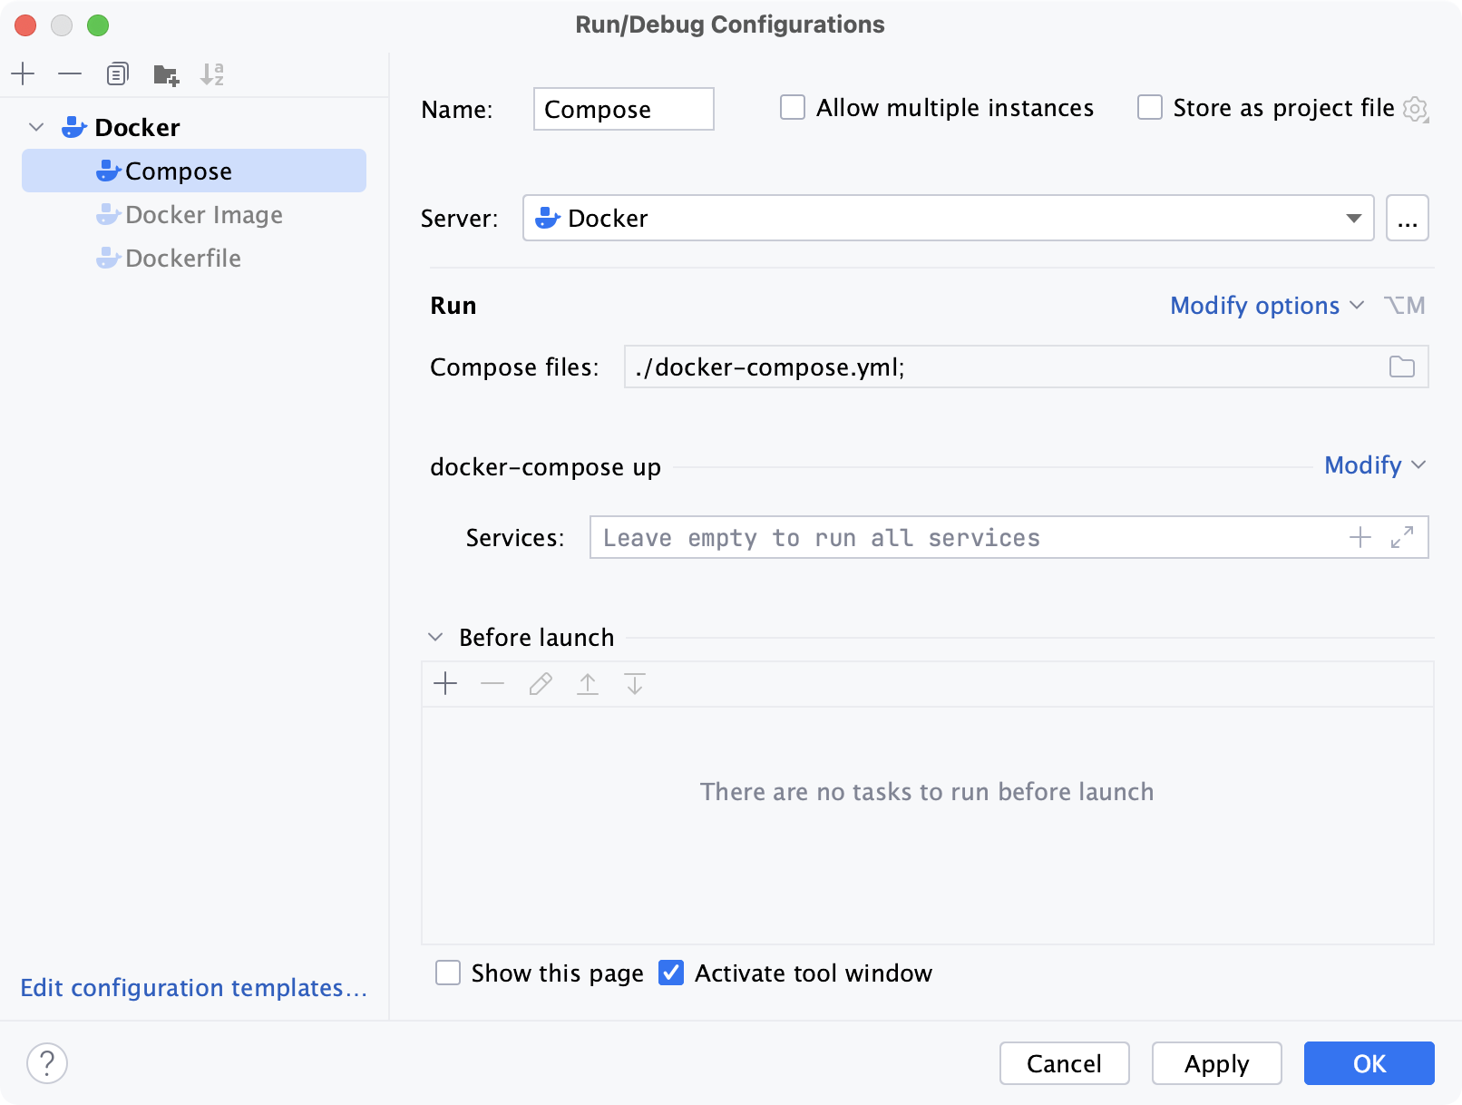Open Edit configuration templates link

194,988
